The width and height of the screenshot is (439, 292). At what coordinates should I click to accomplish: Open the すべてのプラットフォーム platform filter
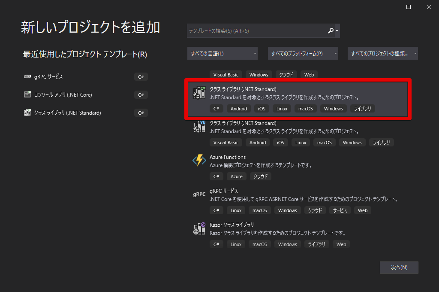[303, 53]
